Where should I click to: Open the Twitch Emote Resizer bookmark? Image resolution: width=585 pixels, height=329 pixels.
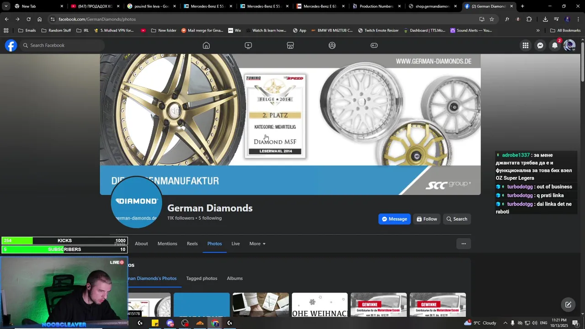[378, 31]
